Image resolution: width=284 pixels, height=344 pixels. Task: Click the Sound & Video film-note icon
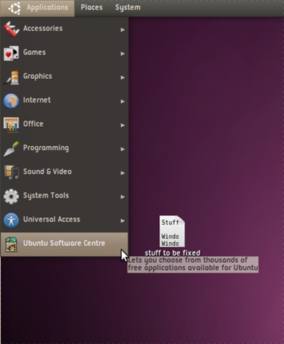(x=11, y=173)
